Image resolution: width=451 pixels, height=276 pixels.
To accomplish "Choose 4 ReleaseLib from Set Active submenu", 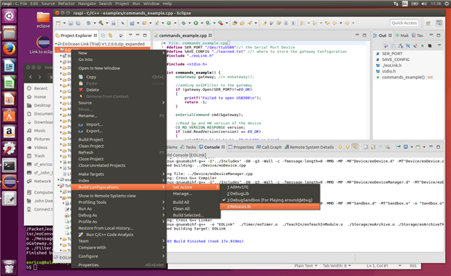I will pos(270,206).
